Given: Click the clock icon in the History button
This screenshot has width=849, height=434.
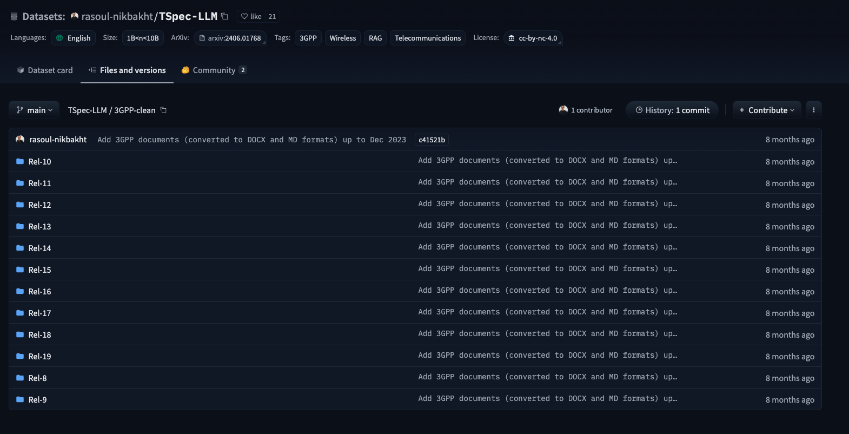Looking at the screenshot, I should point(639,110).
